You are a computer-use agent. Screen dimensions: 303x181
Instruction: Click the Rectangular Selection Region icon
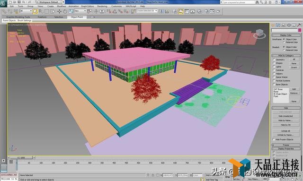47,11
